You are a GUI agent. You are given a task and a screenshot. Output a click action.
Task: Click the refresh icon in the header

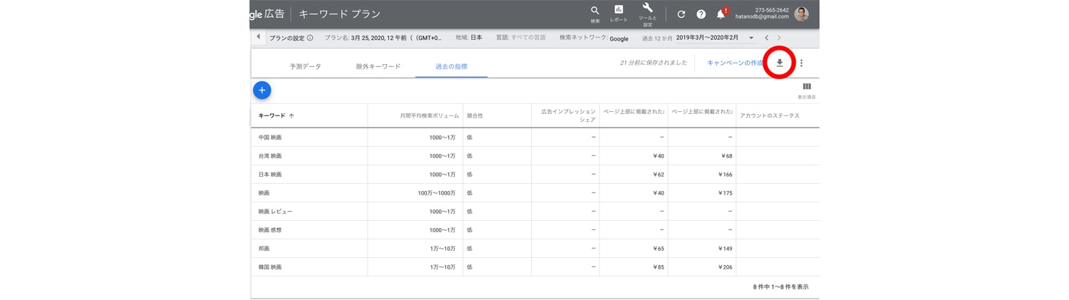point(681,14)
